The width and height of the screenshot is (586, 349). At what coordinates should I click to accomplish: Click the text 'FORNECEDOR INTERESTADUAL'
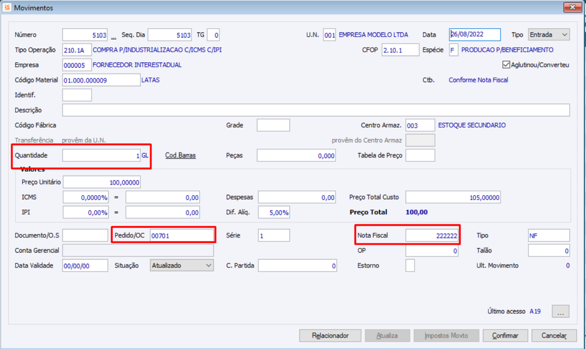(x=137, y=65)
